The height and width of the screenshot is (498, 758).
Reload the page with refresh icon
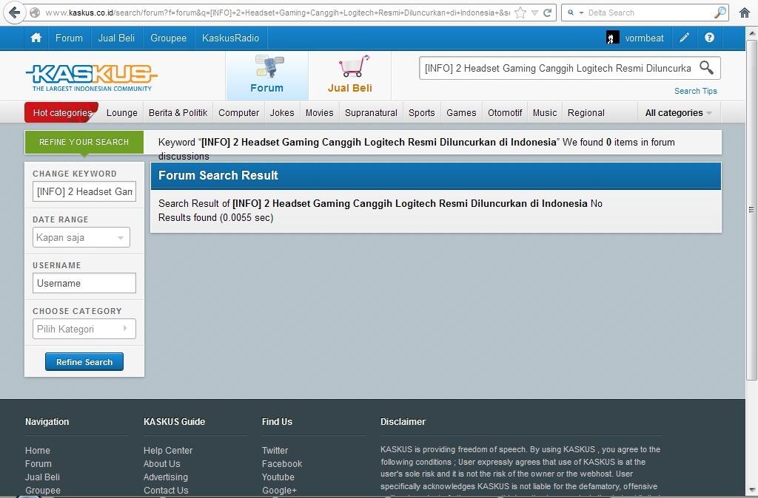548,13
